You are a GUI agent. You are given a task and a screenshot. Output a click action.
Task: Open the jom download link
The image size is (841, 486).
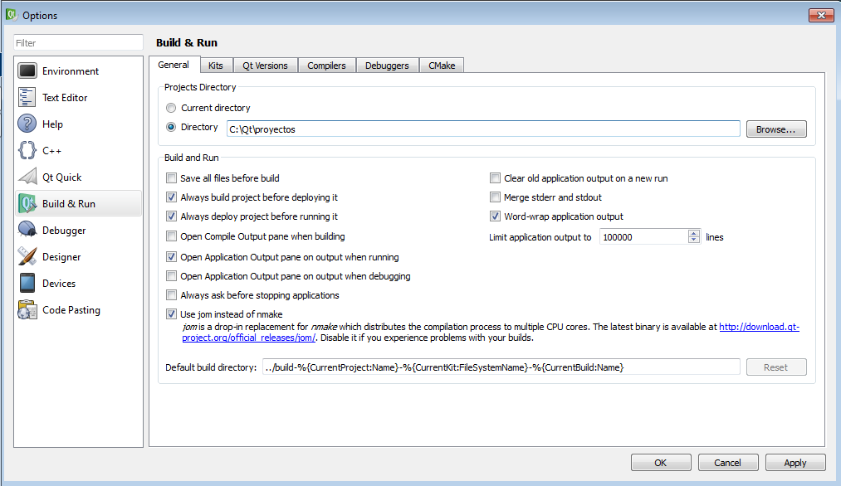click(759, 327)
